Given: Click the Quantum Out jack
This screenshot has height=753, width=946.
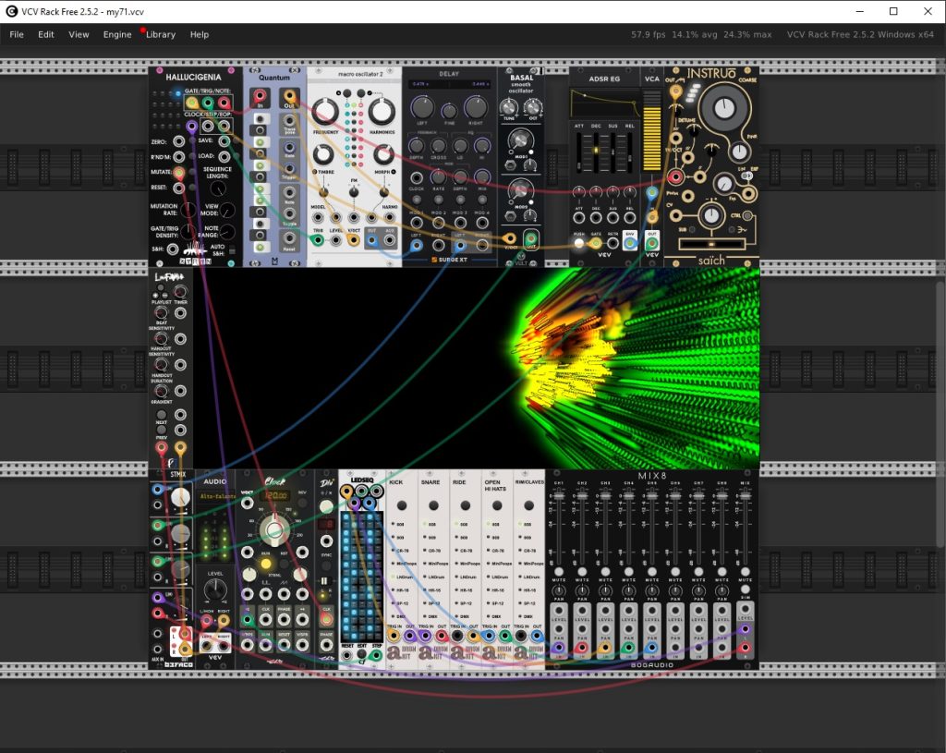Looking at the screenshot, I should click(289, 95).
